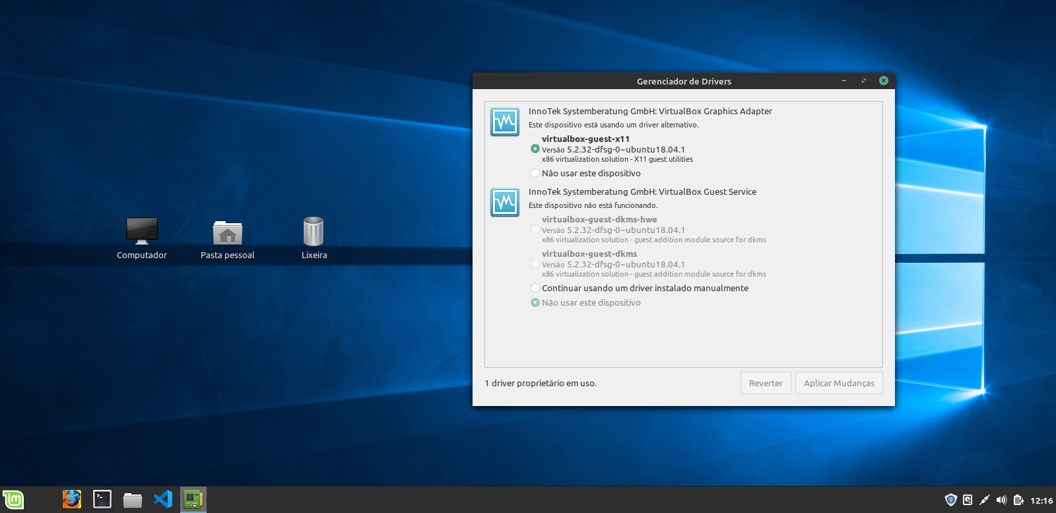The height and width of the screenshot is (513, 1056).
Task: Open the file manager from panel
Action: pyautogui.click(x=133, y=500)
